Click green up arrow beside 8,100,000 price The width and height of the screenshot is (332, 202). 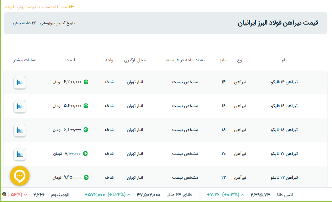(x=86, y=154)
